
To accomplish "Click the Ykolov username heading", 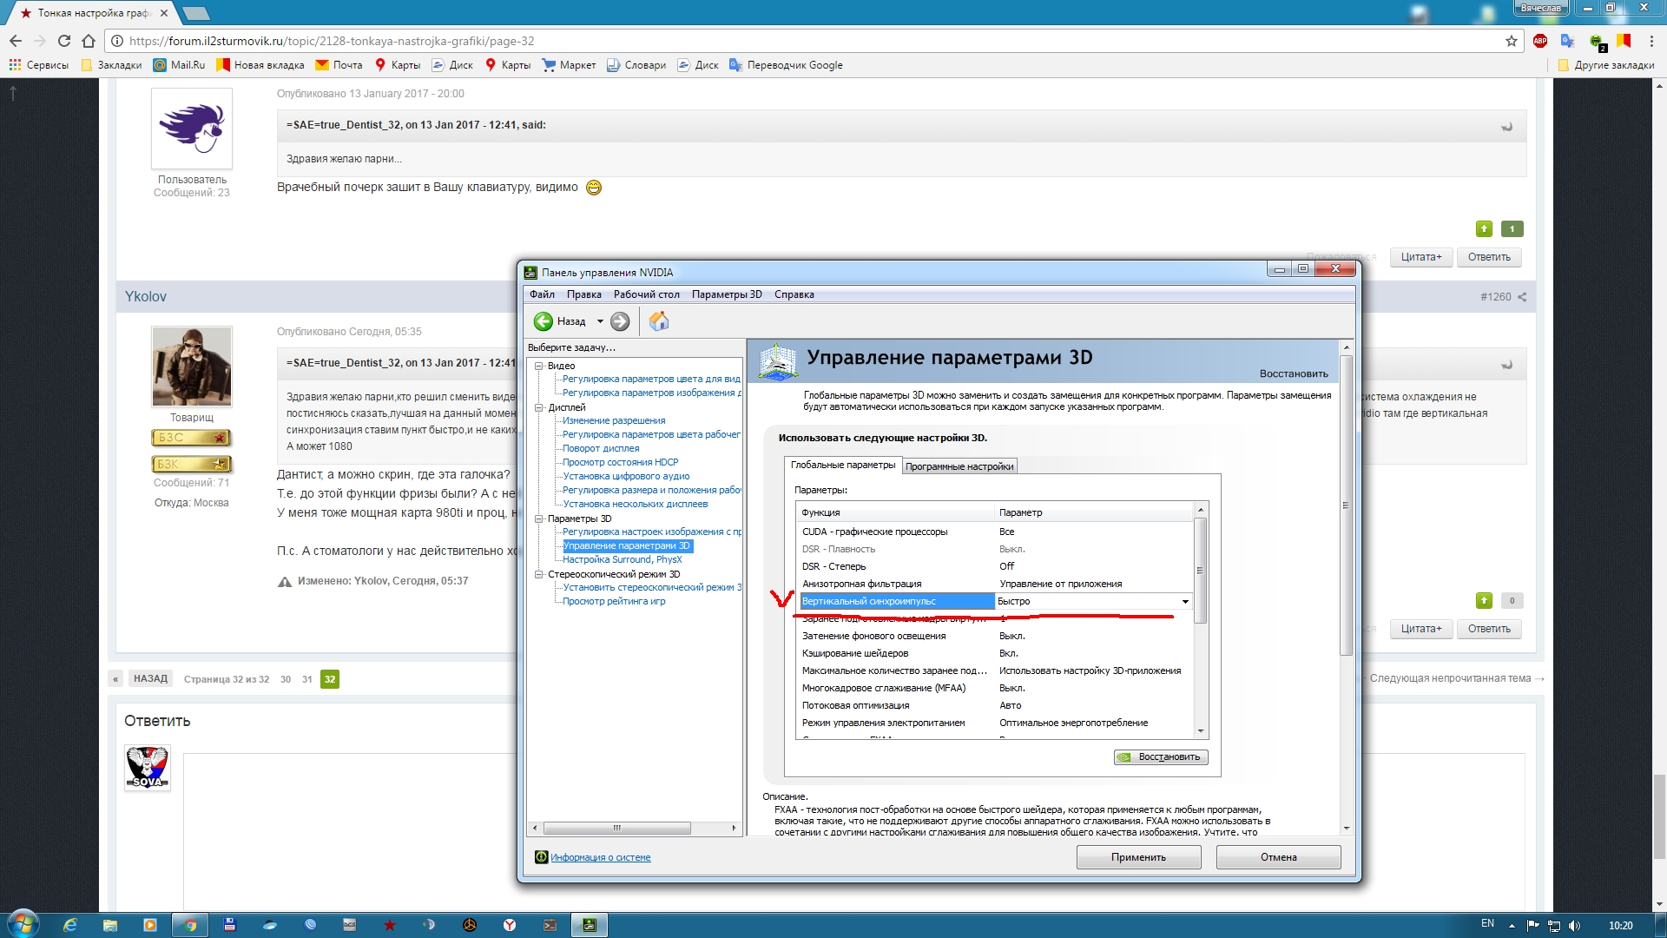I will click(x=145, y=296).
